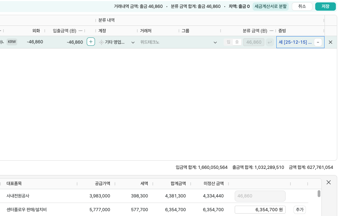Image resolution: width=340 pixels, height=216 pixels.
Task: Open the 입출금액 column ellipsis options
Action: 81,31
